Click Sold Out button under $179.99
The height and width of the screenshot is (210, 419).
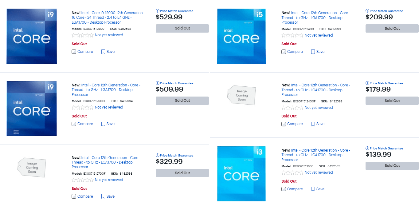392,101
